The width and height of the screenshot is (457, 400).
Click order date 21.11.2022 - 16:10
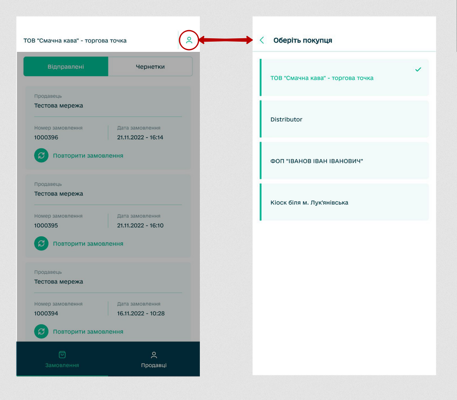[x=140, y=225]
